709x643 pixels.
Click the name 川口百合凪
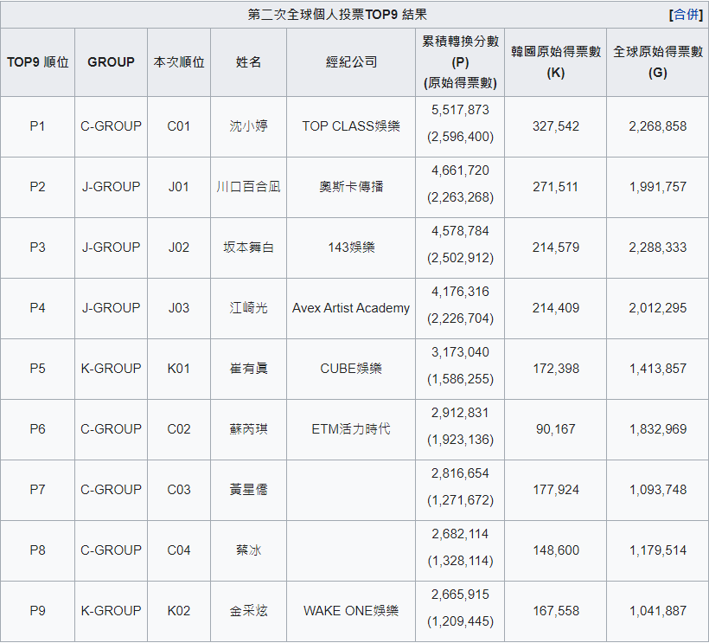click(x=248, y=187)
